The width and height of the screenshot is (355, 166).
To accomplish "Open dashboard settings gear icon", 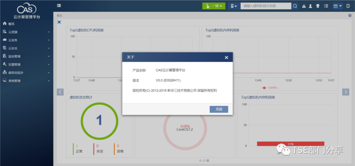I will (x=350, y=15).
